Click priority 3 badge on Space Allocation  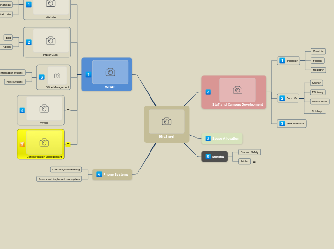point(208,138)
